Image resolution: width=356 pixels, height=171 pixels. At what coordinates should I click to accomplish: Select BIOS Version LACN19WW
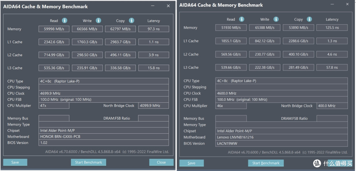tap(282, 144)
